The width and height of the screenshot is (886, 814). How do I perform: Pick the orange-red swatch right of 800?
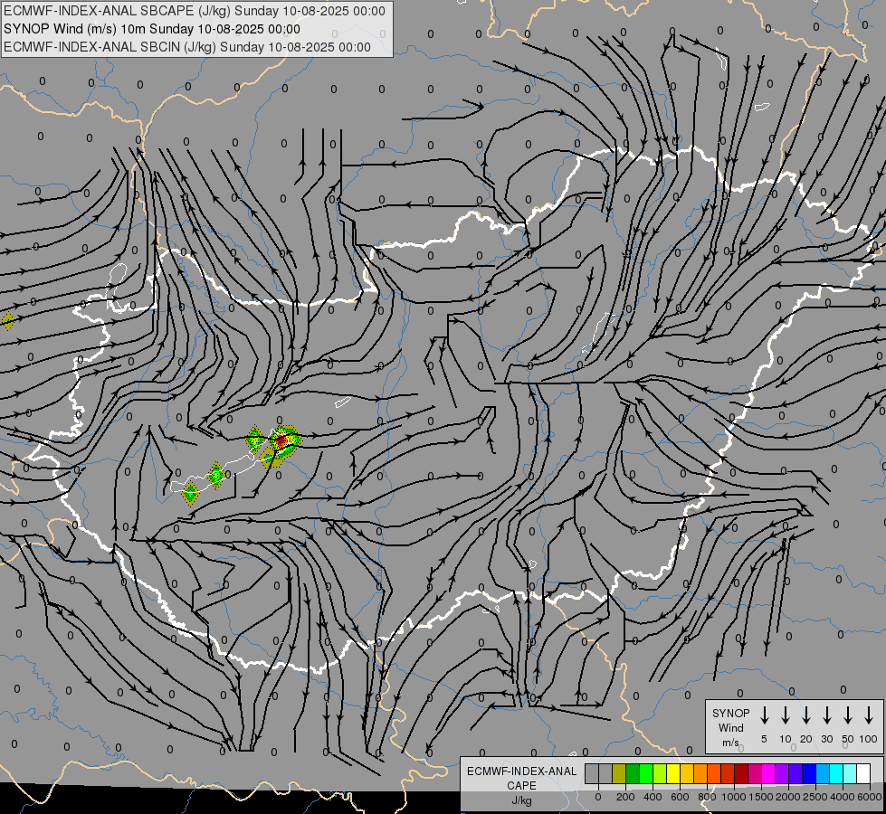click(x=714, y=773)
